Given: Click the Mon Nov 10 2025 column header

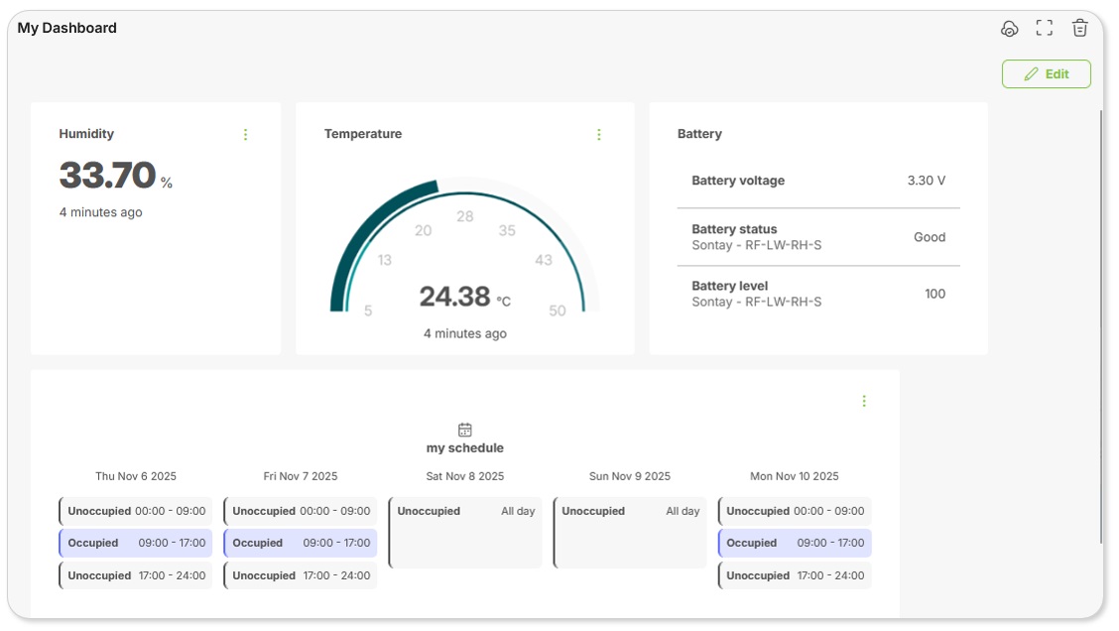Looking at the screenshot, I should 795,476.
